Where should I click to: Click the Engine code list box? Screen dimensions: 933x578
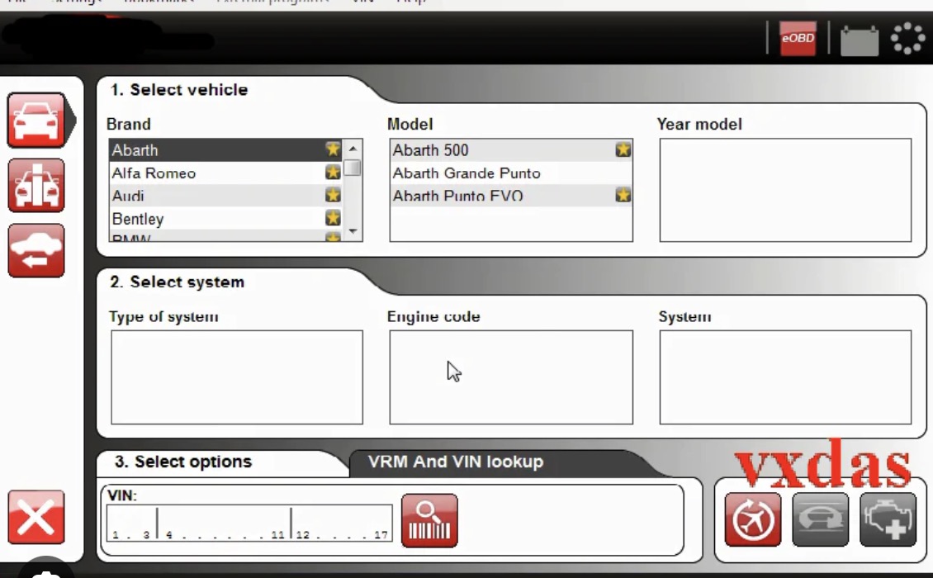[x=511, y=377]
